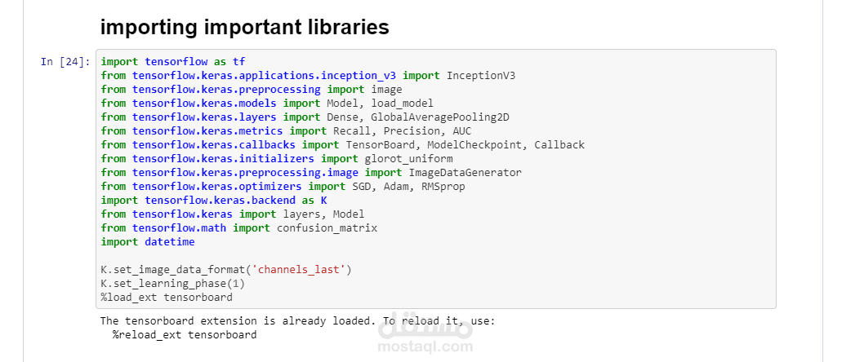
Task: Click the ImageDataGenerator import line
Action: (x=311, y=172)
